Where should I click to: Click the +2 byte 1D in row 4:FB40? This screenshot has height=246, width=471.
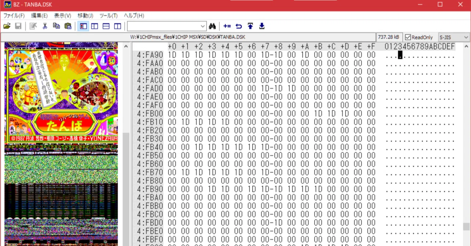(199, 147)
